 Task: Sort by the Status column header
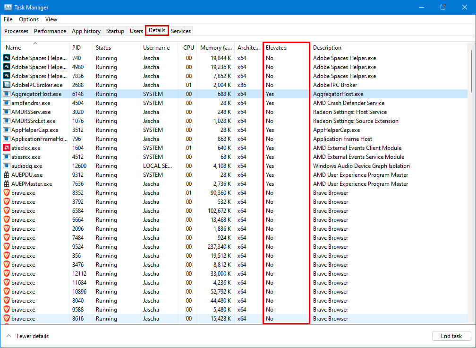[116, 47]
